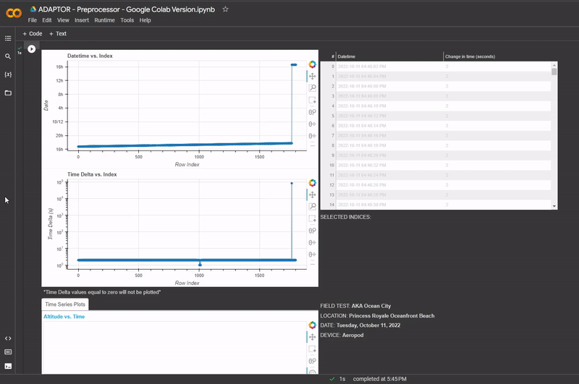Click Bokeh logo on Altitude vs. Time plot
This screenshot has height=384, width=579.
point(313,325)
